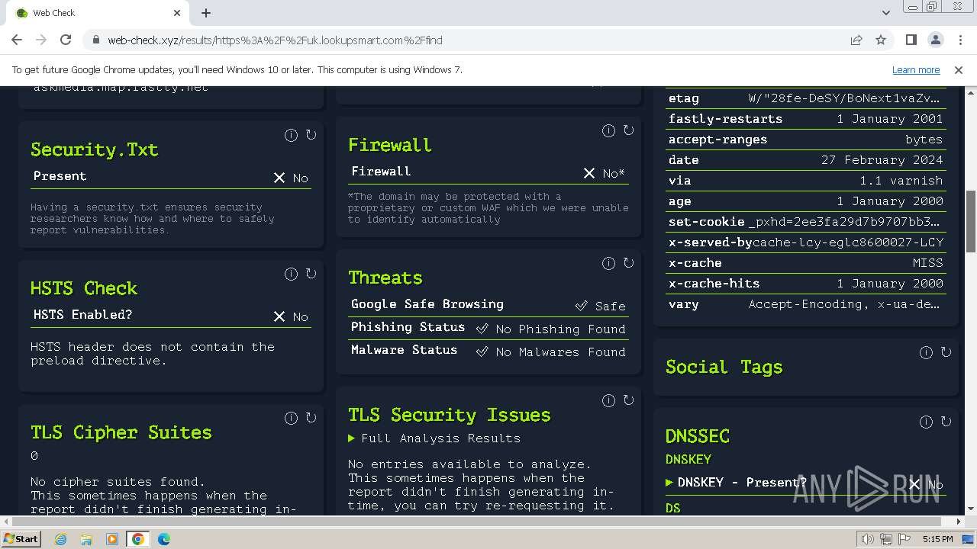This screenshot has height=549, width=977.
Task: Click the accept-ranges header row
Action: (806, 140)
